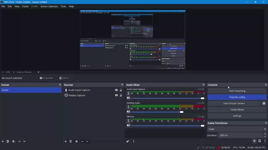The height and width of the screenshot is (150, 268).
Task: Open source properties gear in Sources toolbar
Action: [76, 141]
